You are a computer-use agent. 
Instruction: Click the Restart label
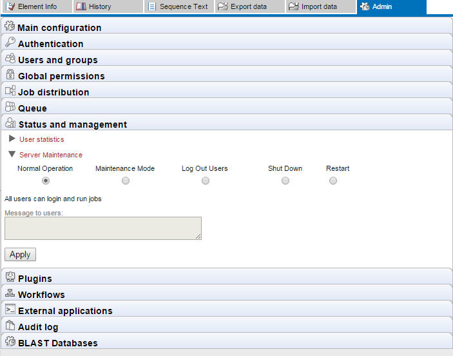(x=338, y=168)
